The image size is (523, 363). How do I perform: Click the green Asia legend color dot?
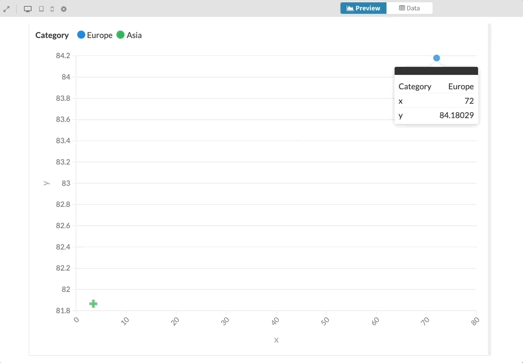[x=120, y=35]
